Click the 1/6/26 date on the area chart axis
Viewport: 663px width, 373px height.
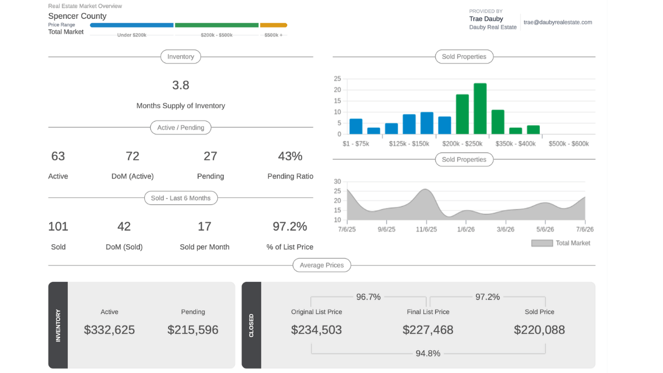pos(466,229)
